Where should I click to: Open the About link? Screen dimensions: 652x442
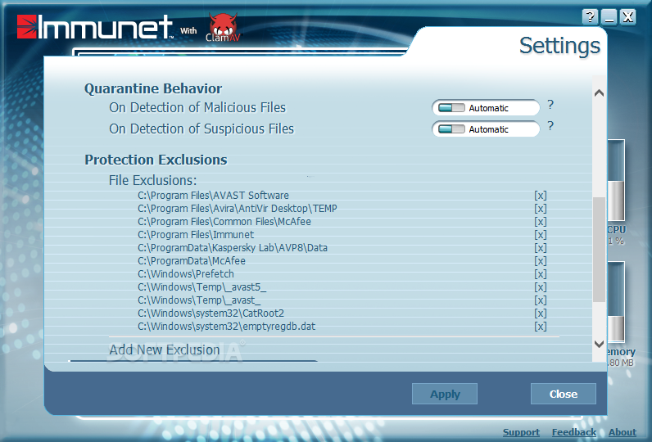point(623,432)
